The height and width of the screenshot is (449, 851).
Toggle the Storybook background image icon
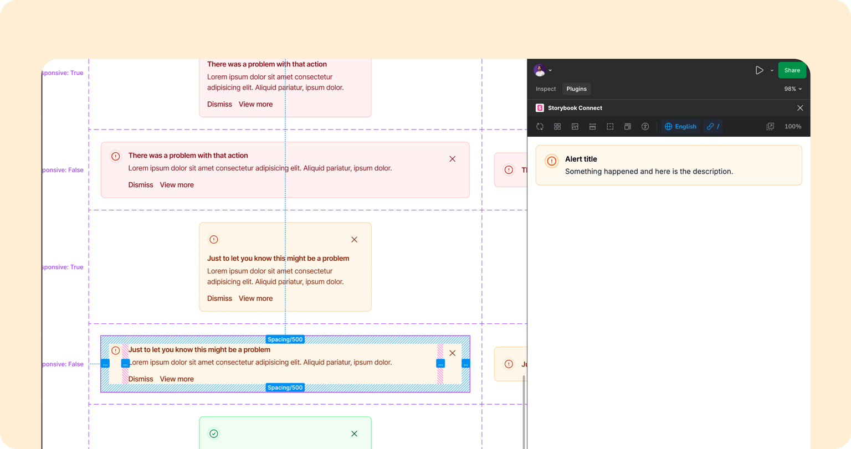pos(575,126)
